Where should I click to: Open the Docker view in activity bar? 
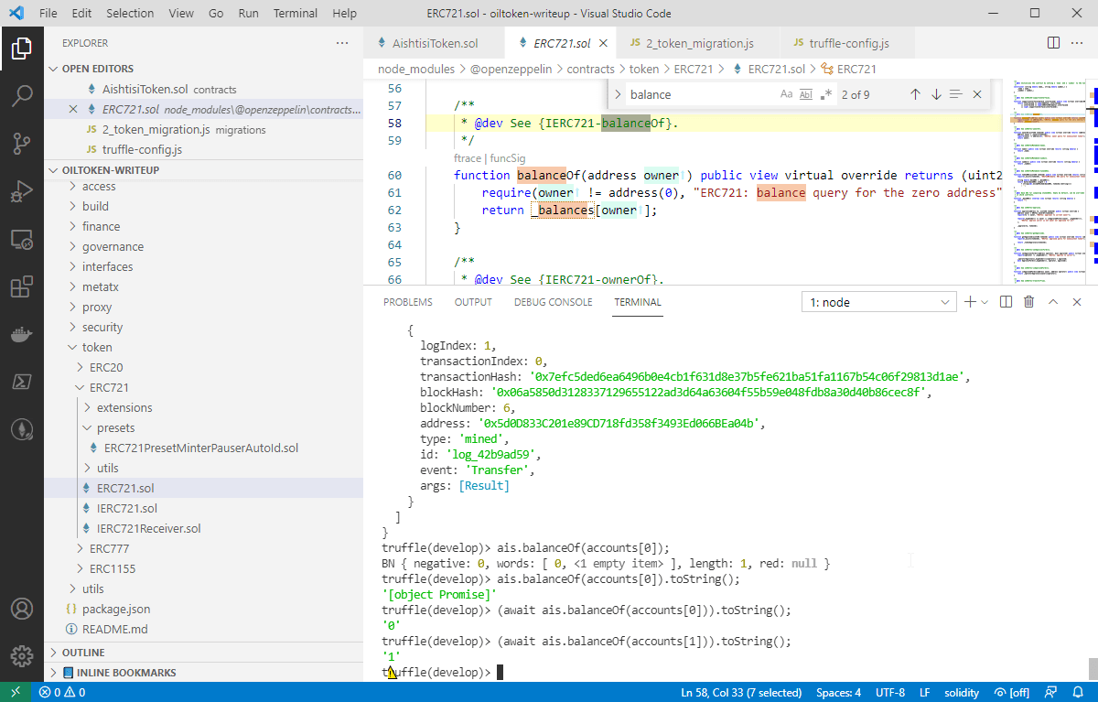click(x=22, y=334)
